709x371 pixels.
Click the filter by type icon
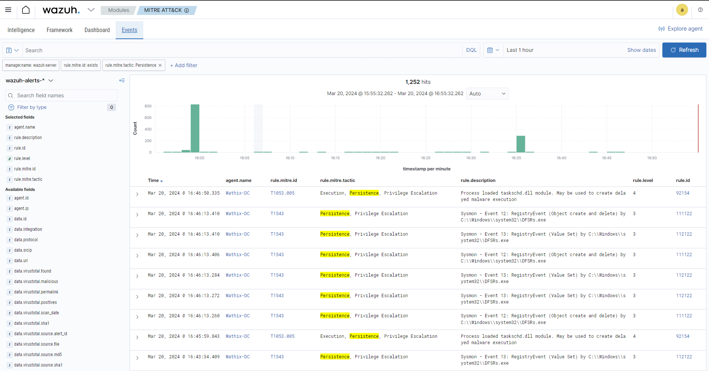(x=11, y=107)
